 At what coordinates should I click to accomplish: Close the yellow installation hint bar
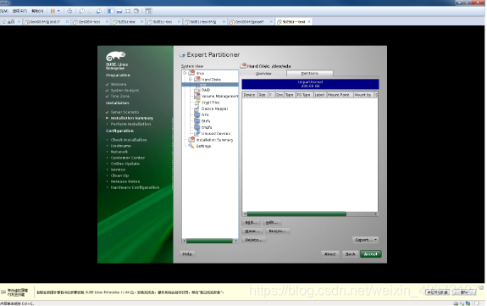[x=481, y=287]
